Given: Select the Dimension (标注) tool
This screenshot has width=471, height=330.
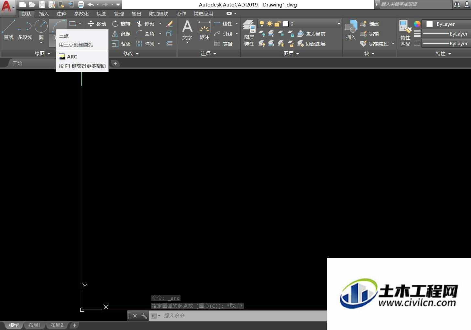Looking at the screenshot, I should pos(204,30).
